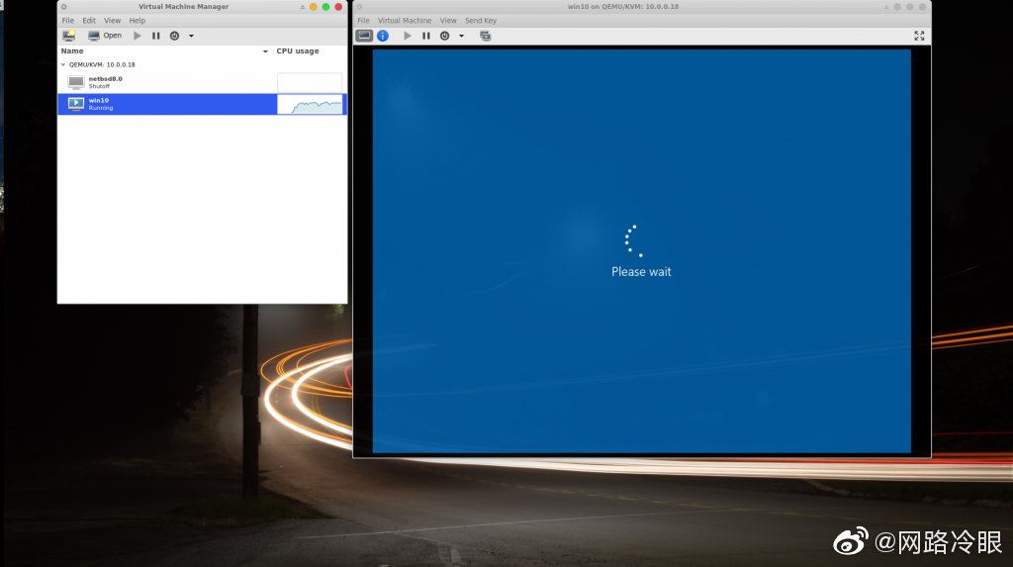
Task: Select the netbsd8.0 virtual machine
Action: (105, 82)
